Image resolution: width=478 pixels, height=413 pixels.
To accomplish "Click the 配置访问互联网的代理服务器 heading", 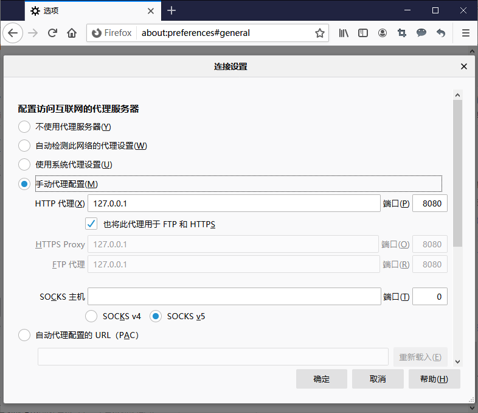I will 78,108.
